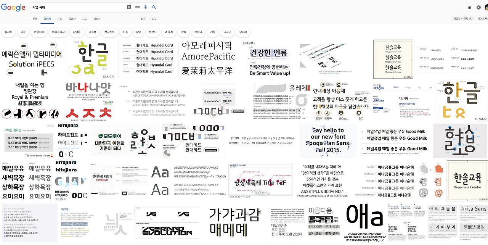Switch to the 전체 results tab
The height and width of the screenshot is (245, 488).
(35, 19)
